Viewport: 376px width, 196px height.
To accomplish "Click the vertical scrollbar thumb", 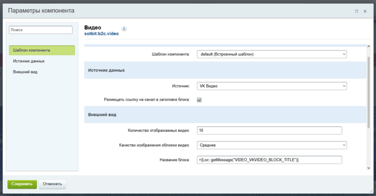I will click(368, 92).
